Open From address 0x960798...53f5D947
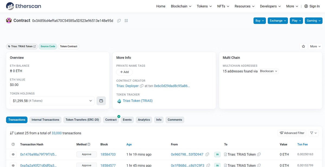The image size is (325, 167). pyautogui.click(x=187, y=154)
